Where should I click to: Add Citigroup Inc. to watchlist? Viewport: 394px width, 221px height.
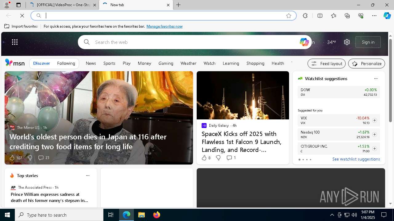tap(375, 149)
